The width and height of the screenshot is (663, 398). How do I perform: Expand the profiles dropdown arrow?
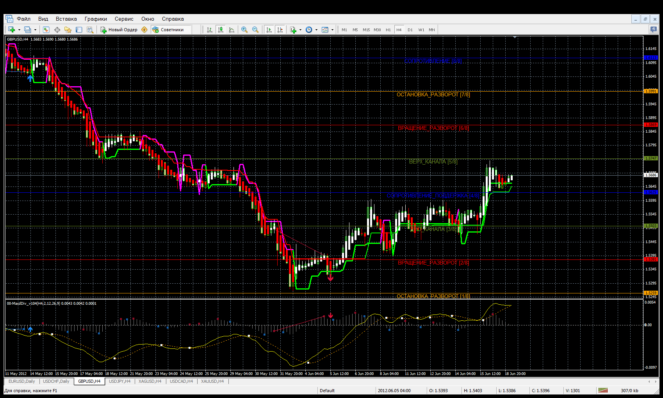35,30
